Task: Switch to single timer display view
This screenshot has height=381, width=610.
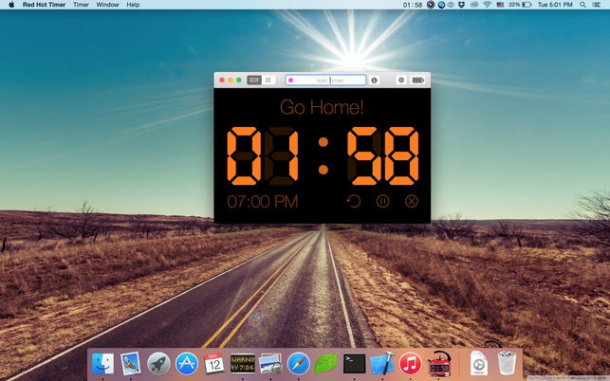Action: coord(254,81)
